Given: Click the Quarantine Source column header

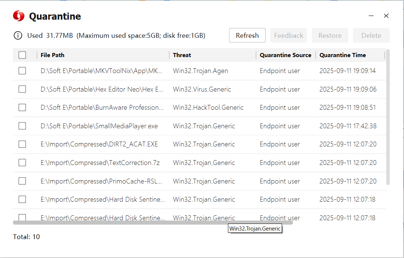Looking at the screenshot, I should tap(285, 55).
